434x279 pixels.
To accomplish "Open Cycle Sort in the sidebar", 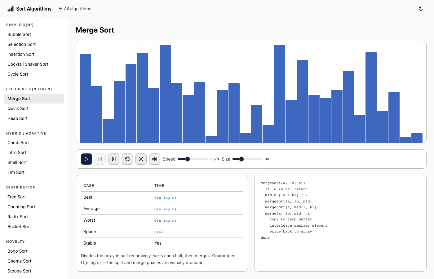I will 34,74.
